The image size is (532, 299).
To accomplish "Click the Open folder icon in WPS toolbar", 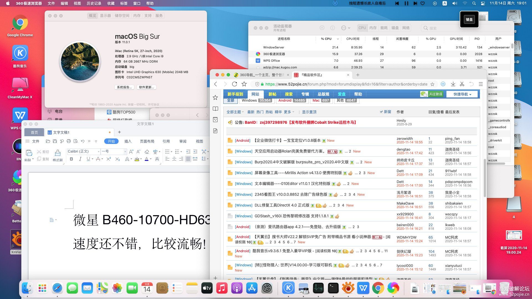I will click(x=48, y=141).
